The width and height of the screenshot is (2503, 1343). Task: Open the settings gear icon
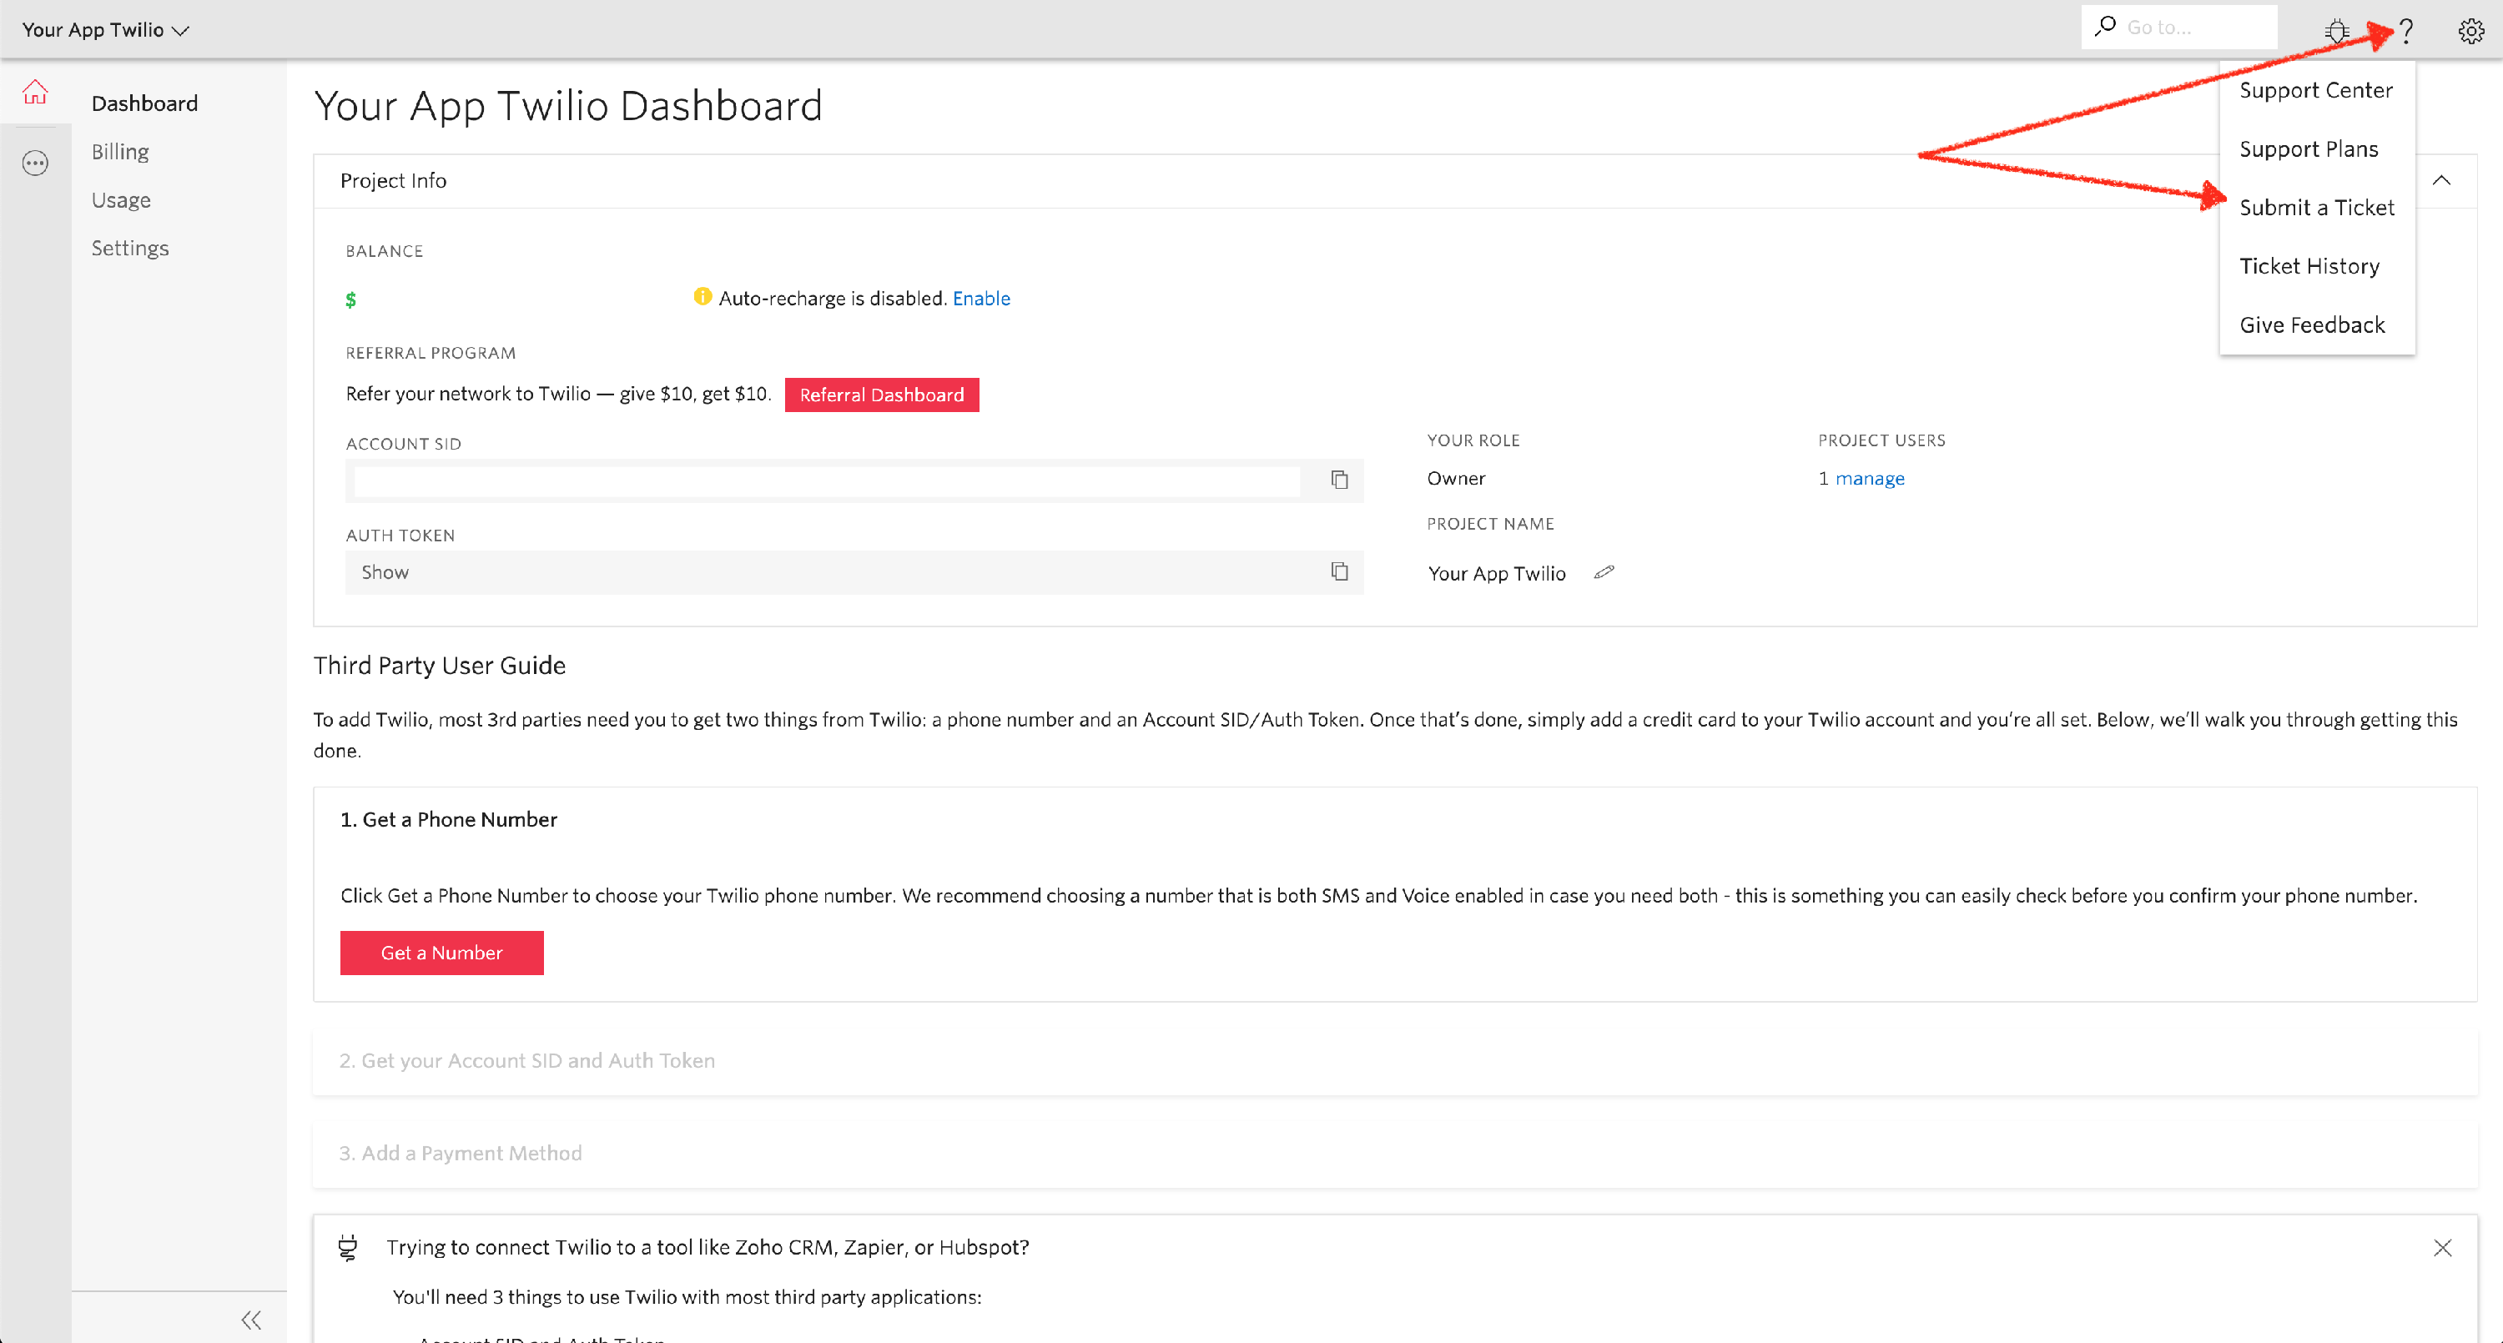[2471, 31]
